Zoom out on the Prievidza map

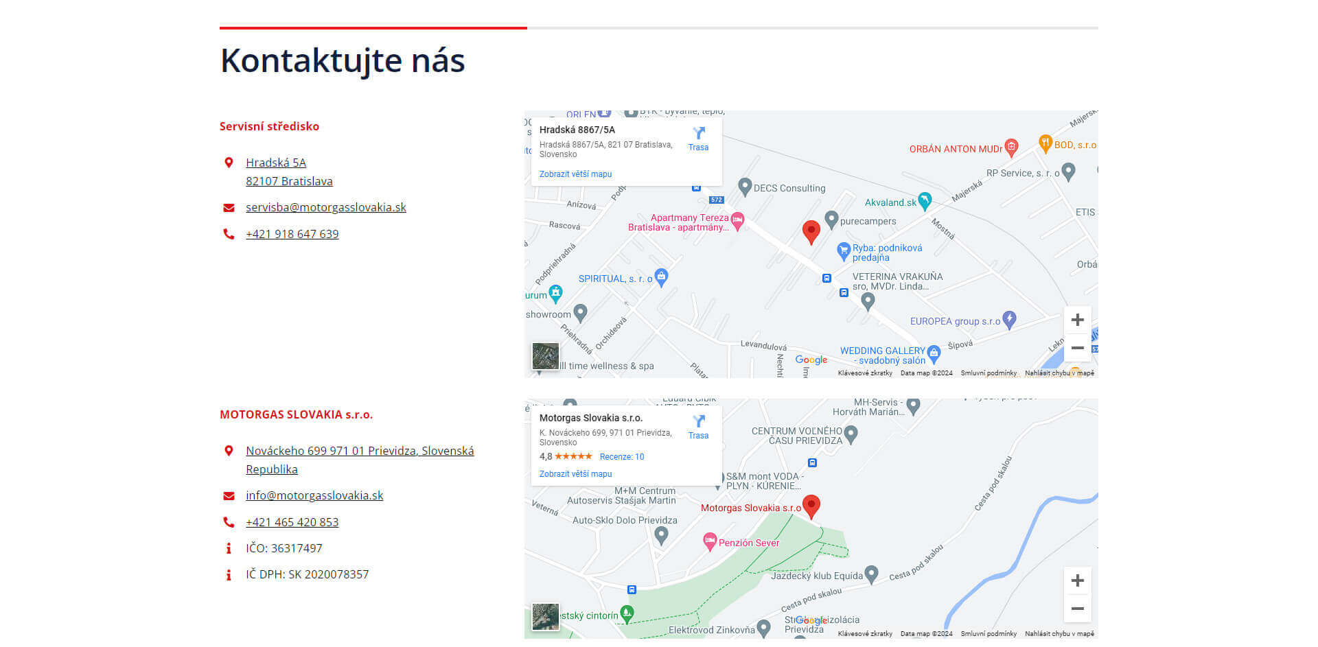(x=1078, y=609)
